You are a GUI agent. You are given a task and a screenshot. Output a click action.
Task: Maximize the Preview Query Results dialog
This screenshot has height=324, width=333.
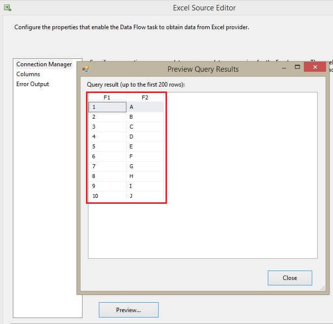coord(297,67)
